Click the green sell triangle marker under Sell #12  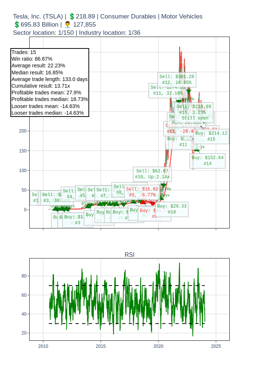pyautogui.click(x=188, y=91)
